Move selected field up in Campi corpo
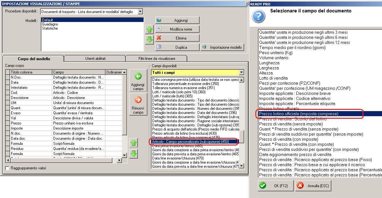 pos(134,143)
